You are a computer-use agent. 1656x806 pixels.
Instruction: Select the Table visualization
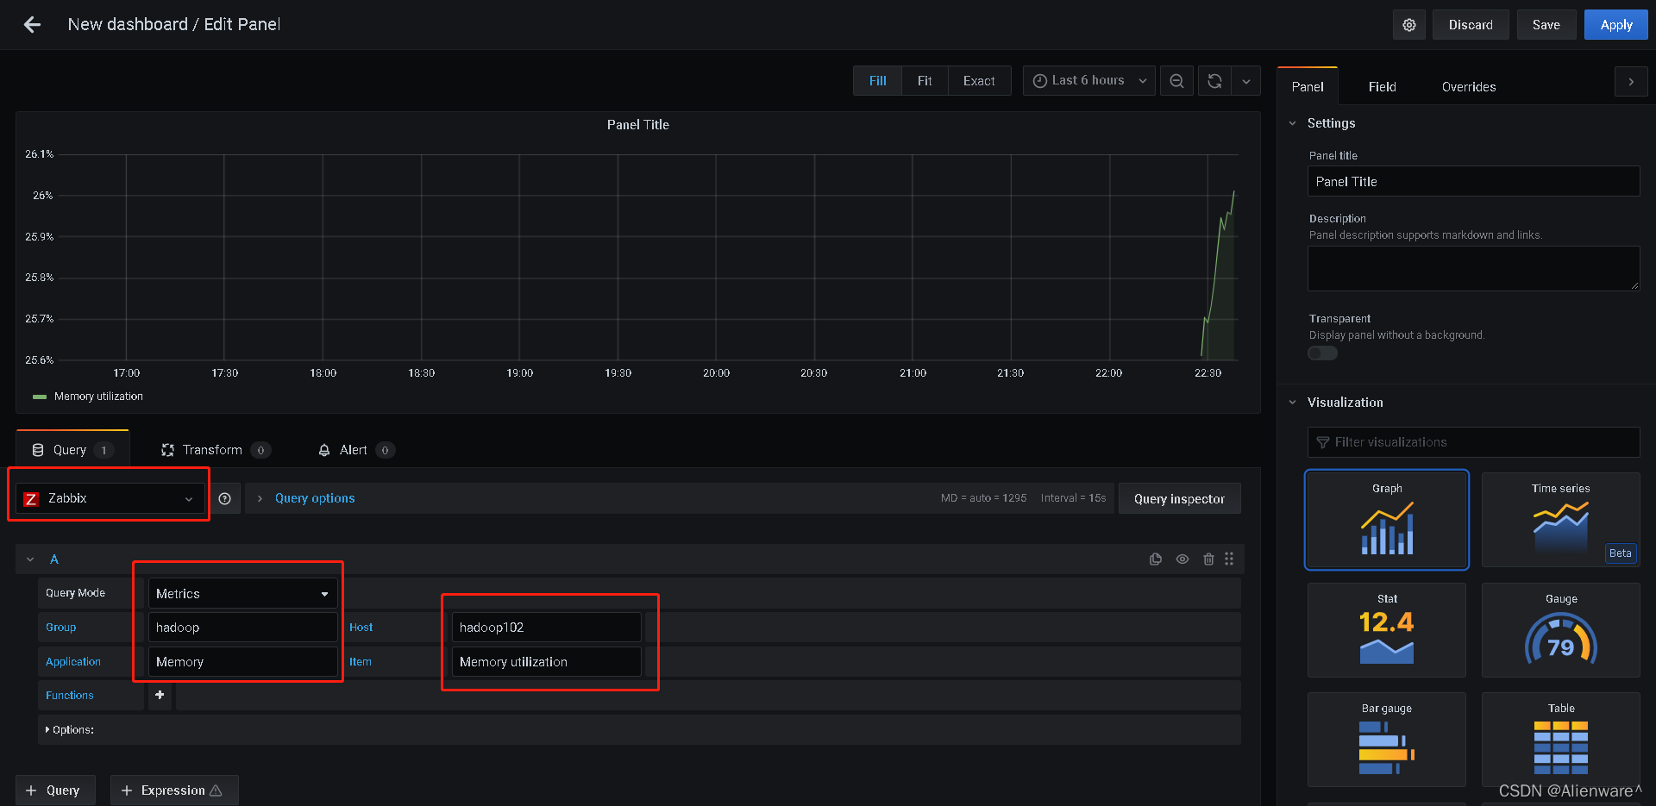1561,740
